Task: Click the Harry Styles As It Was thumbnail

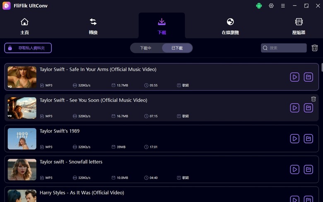Action: point(22,196)
